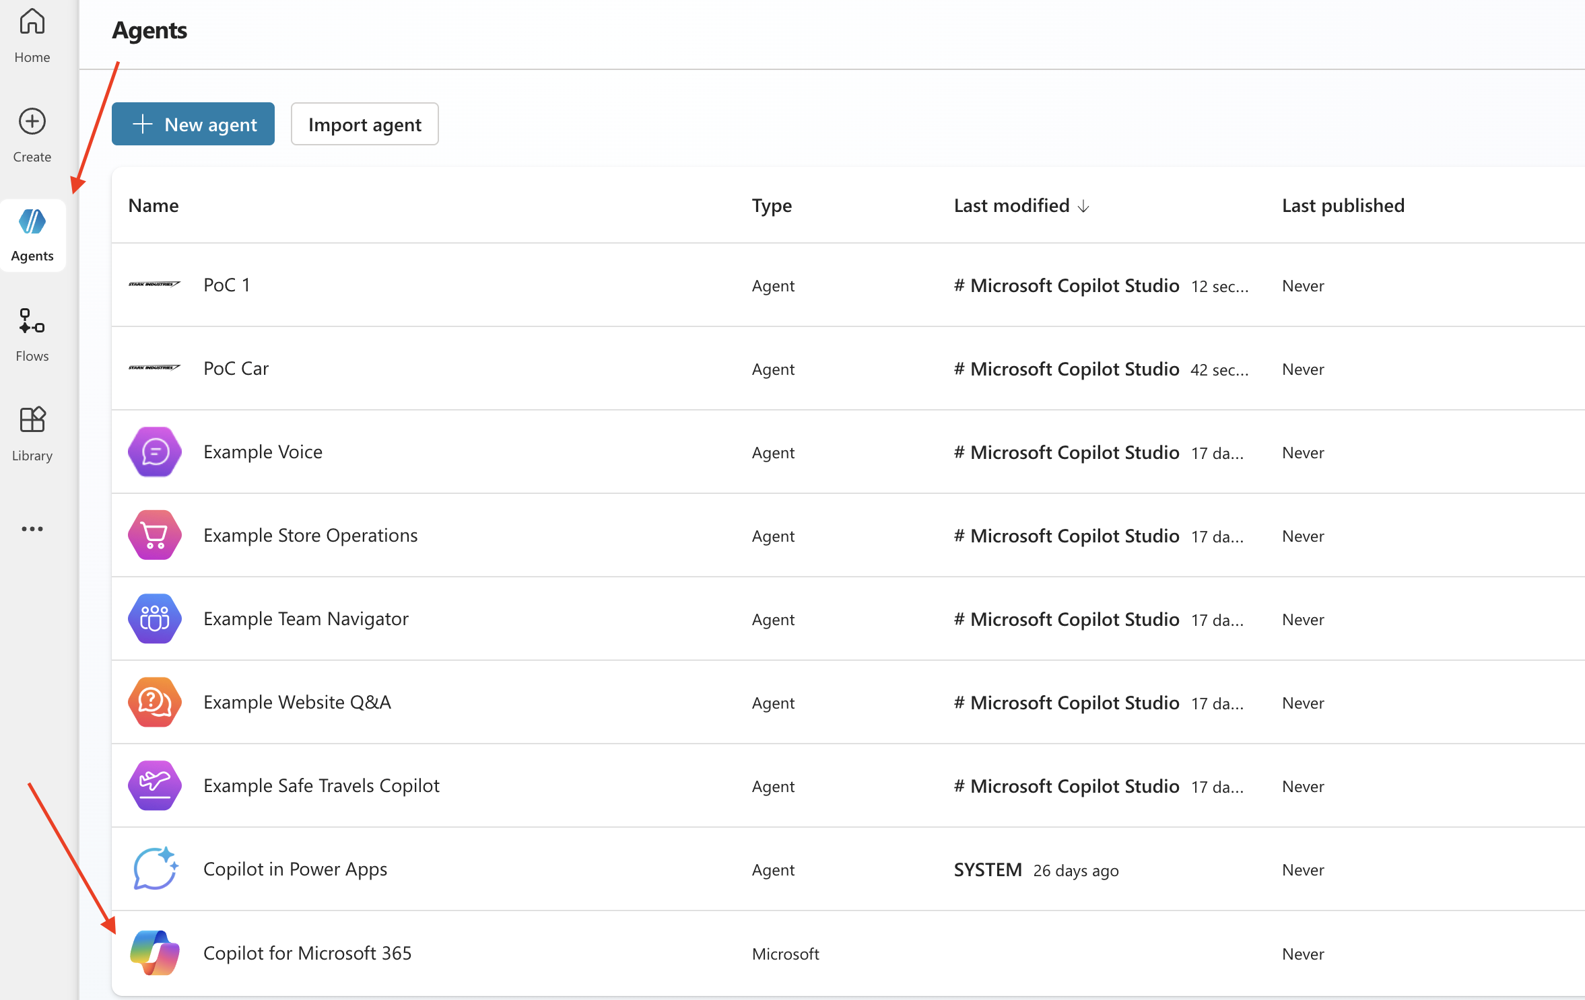Click the Flows label in sidebar
The height and width of the screenshot is (1000, 1585).
pos(32,356)
